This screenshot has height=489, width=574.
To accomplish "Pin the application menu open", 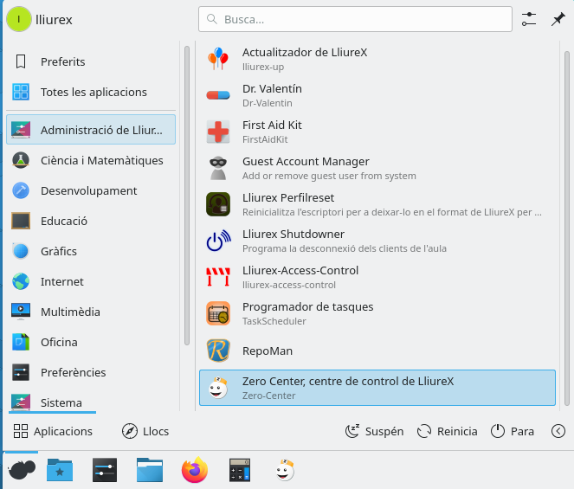I will tap(558, 19).
